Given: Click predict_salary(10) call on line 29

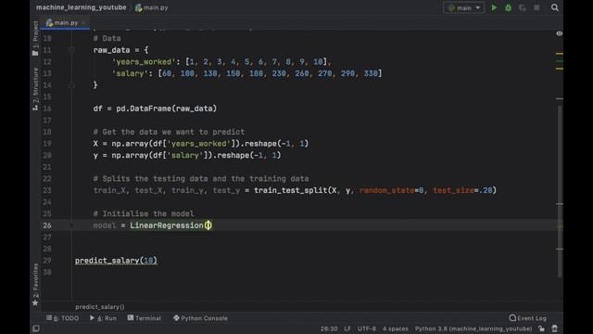Looking at the screenshot, I should tap(116, 261).
